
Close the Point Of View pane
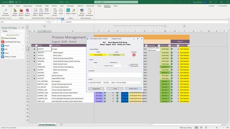[23, 28]
